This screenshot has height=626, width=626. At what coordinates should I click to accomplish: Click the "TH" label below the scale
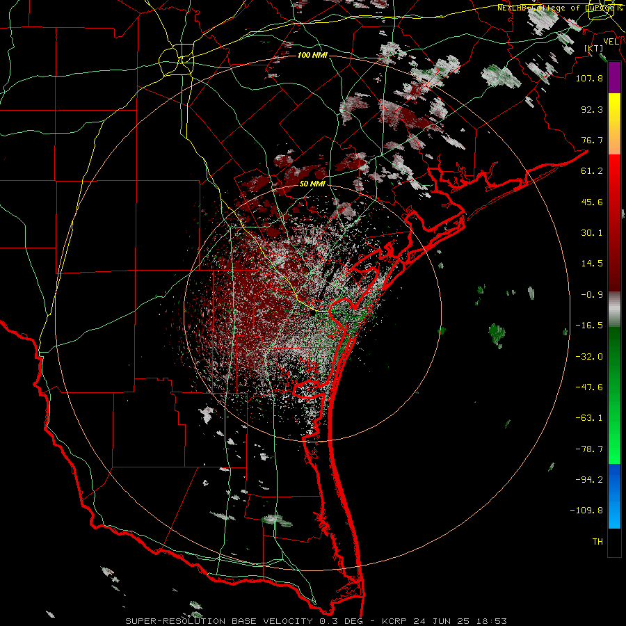coord(597,542)
